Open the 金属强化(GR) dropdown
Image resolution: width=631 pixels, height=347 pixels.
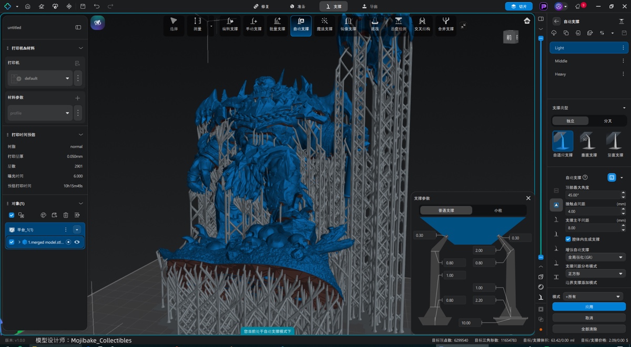pos(594,257)
